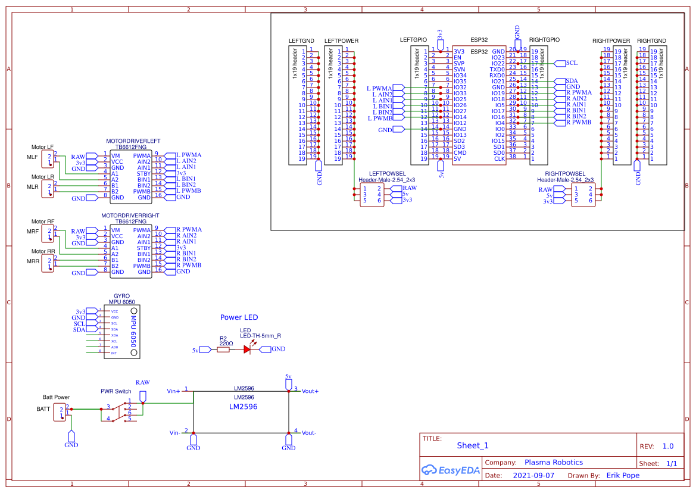Select the BATT battery connector symbol
Screen dimensions: 696x493
(x=60, y=411)
